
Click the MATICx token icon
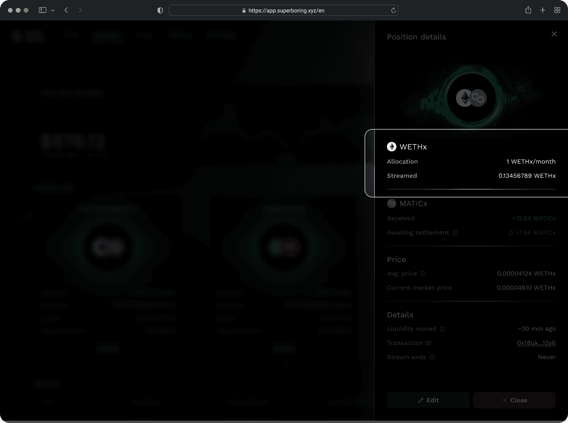point(392,203)
